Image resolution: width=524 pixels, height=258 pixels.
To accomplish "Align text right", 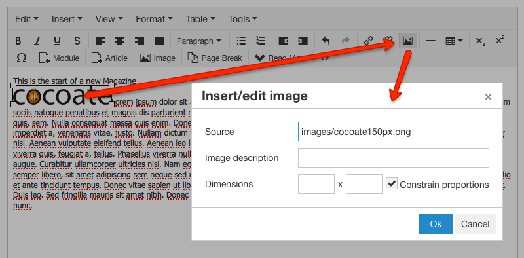I will (140, 41).
